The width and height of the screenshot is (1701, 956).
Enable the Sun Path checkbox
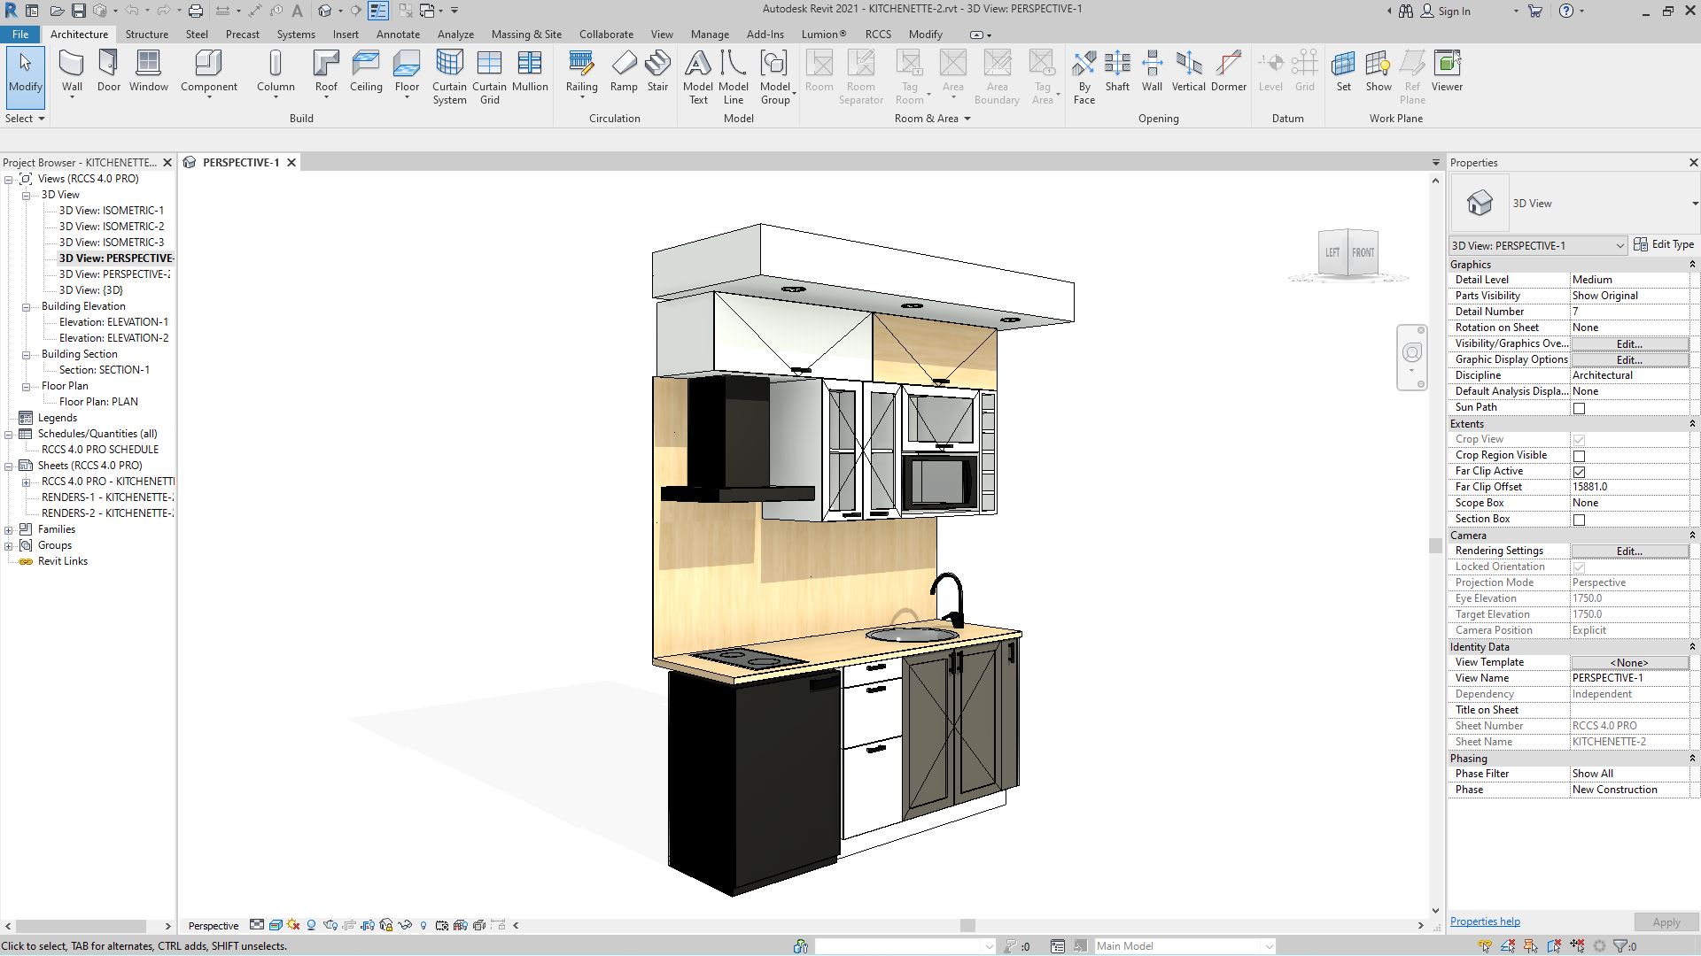pyautogui.click(x=1579, y=408)
